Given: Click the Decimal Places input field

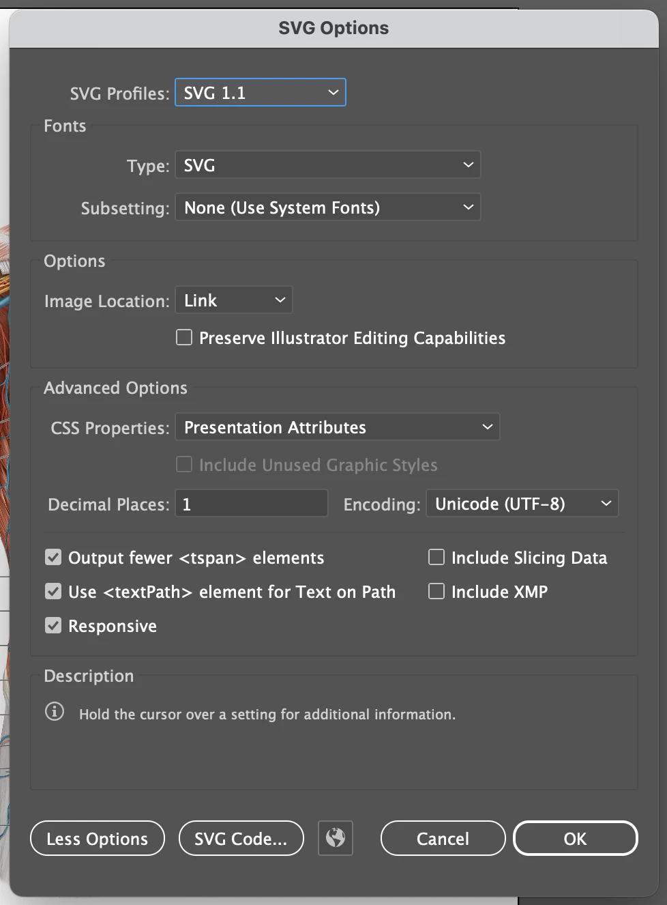Looking at the screenshot, I should 252,504.
